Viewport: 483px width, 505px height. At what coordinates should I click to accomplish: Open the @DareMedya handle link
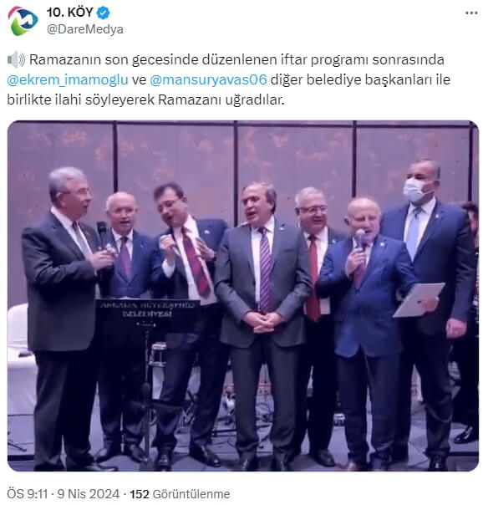[85, 29]
